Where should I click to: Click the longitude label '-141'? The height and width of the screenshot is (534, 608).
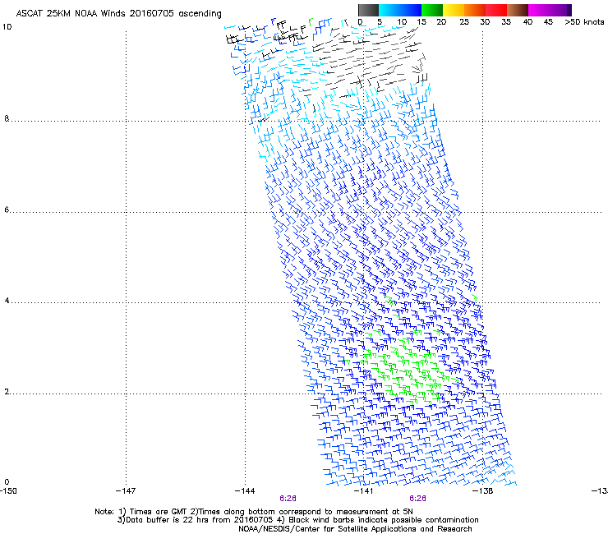[x=364, y=491]
